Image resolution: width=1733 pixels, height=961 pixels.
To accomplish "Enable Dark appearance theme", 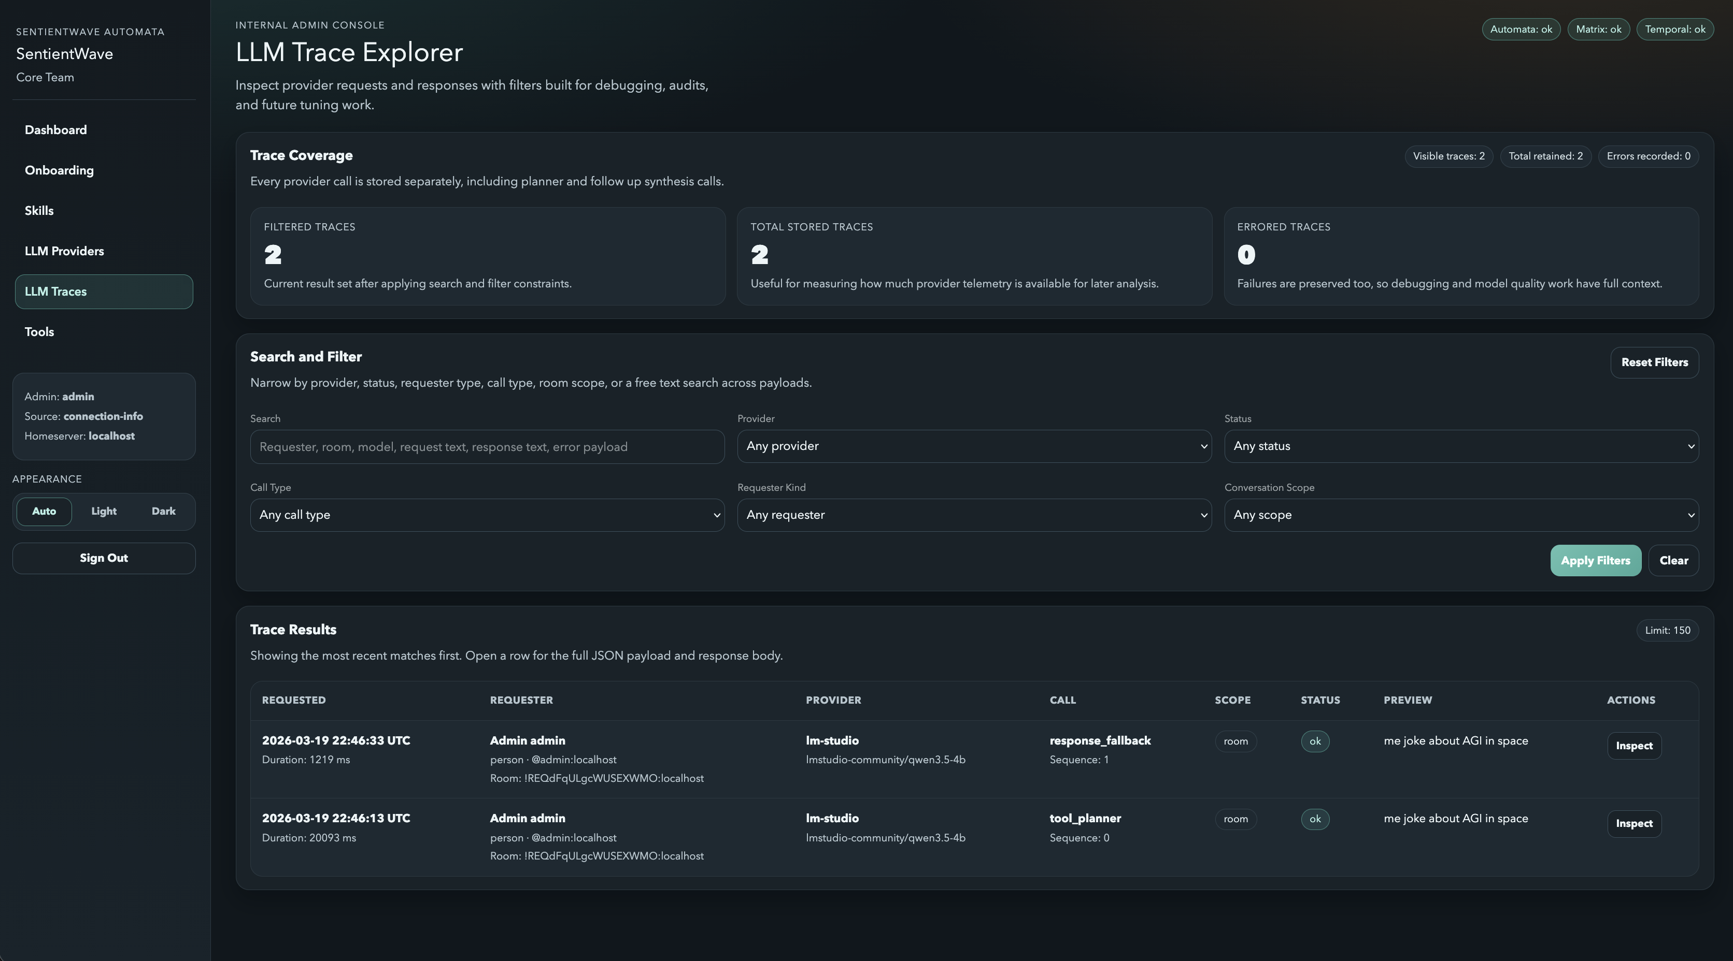I will click(x=163, y=511).
